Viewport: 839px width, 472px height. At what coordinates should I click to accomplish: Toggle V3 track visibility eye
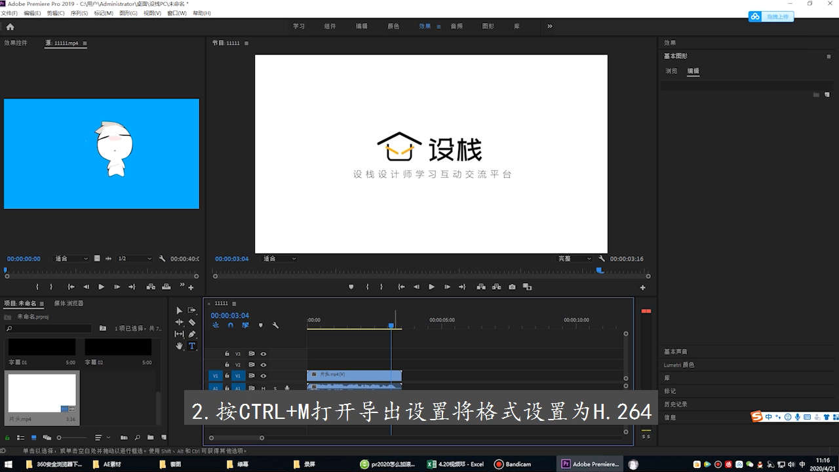[x=263, y=353]
